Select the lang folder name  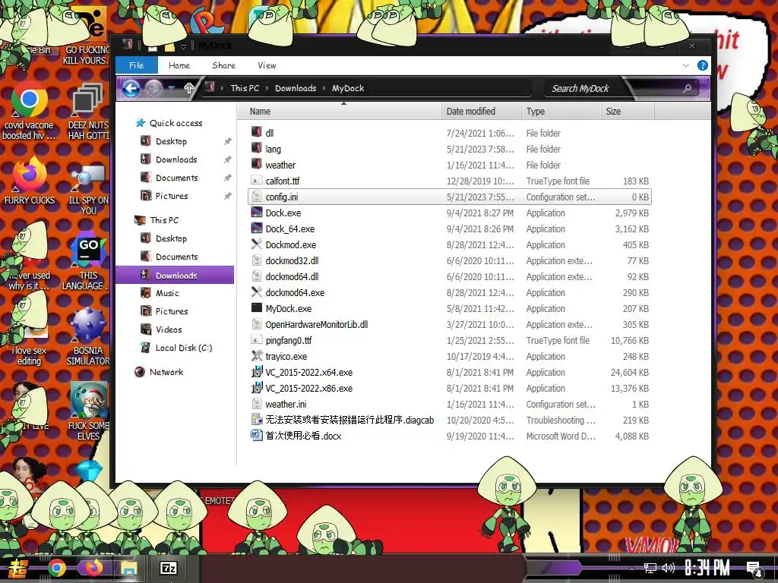point(274,150)
